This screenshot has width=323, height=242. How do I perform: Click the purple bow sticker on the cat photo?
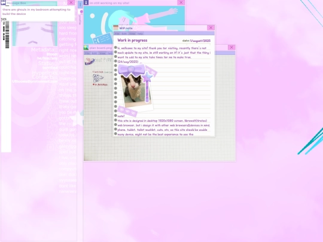132,70
